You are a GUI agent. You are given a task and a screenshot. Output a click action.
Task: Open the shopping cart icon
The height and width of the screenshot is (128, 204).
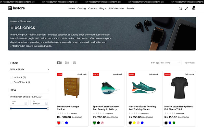pyautogui.click(x=193, y=8)
